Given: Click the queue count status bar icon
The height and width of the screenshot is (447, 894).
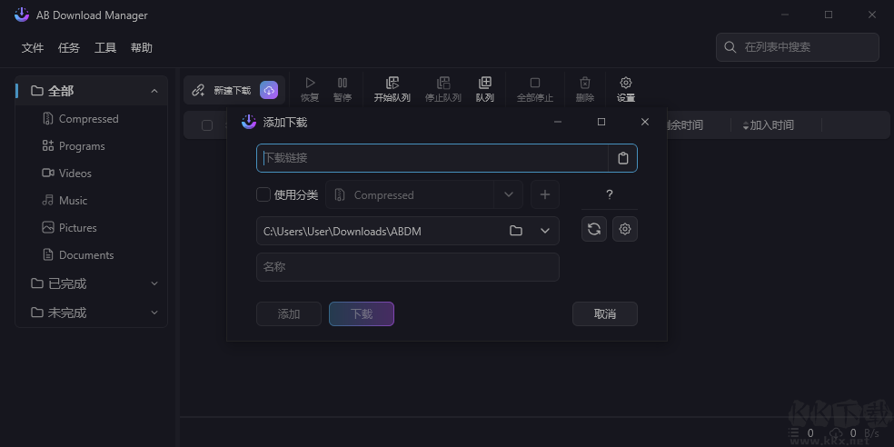Looking at the screenshot, I should click(x=793, y=433).
